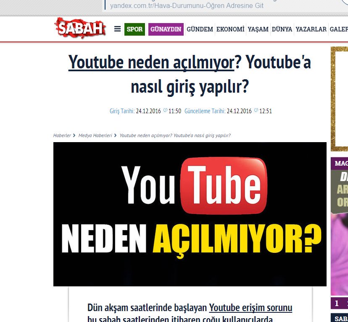Go to YAZARLAR section
This screenshot has width=348, height=322.
[x=311, y=29]
